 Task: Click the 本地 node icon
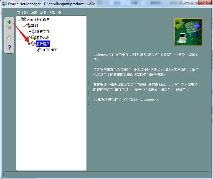[x=29, y=25]
